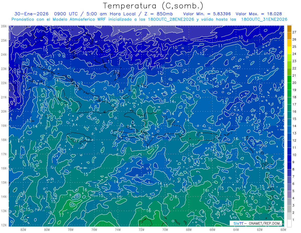Click longitude axis label "82W"
The height and width of the screenshot is (233, 301).
(23, 229)
